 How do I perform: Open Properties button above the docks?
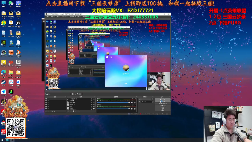[74, 94]
